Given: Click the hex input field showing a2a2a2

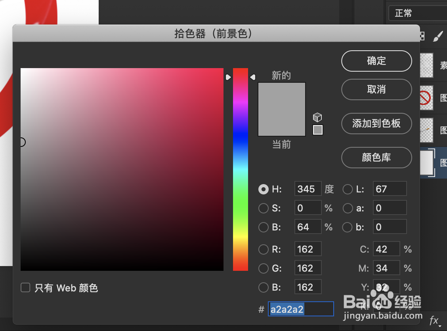Looking at the screenshot, I should [x=300, y=309].
